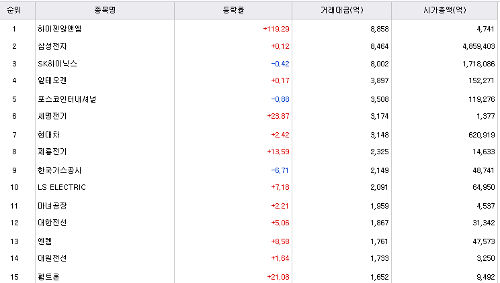
Task: Select stock name SK하이닉스
Action: click(57, 64)
